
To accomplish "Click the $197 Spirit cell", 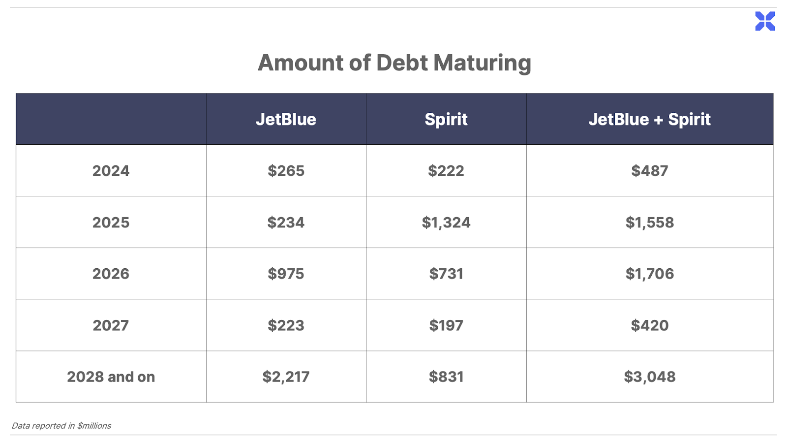I will [446, 325].
